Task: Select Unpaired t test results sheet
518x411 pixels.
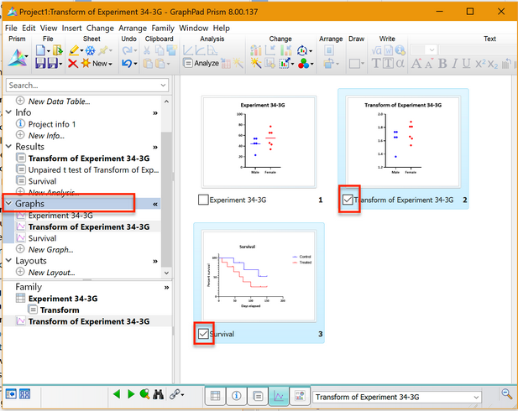Action: click(x=92, y=169)
